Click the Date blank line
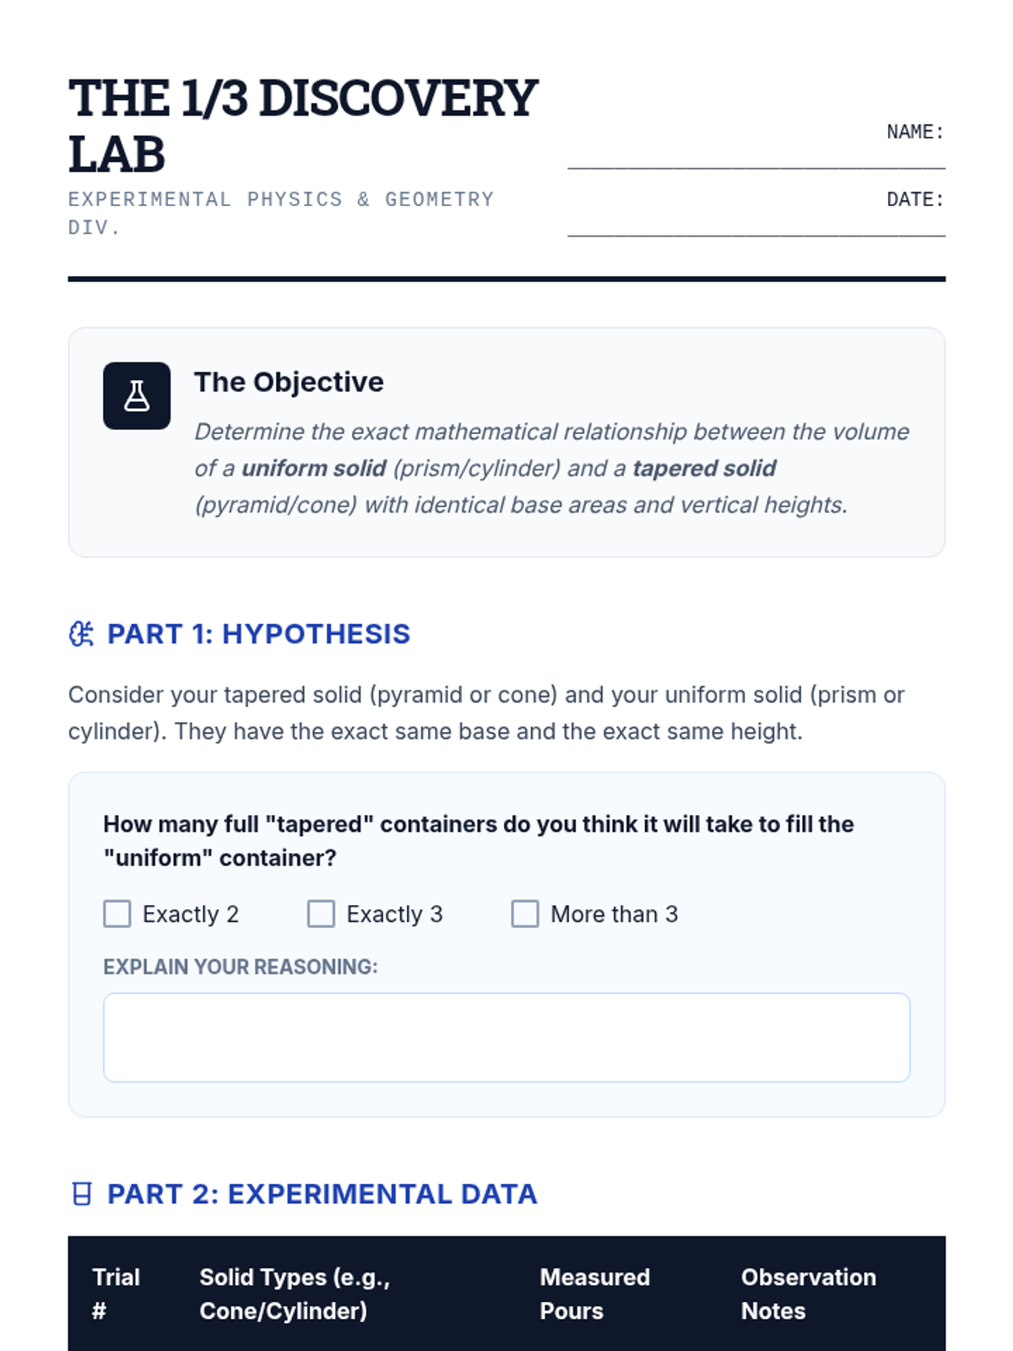This screenshot has height=1351, width=1013. click(756, 225)
